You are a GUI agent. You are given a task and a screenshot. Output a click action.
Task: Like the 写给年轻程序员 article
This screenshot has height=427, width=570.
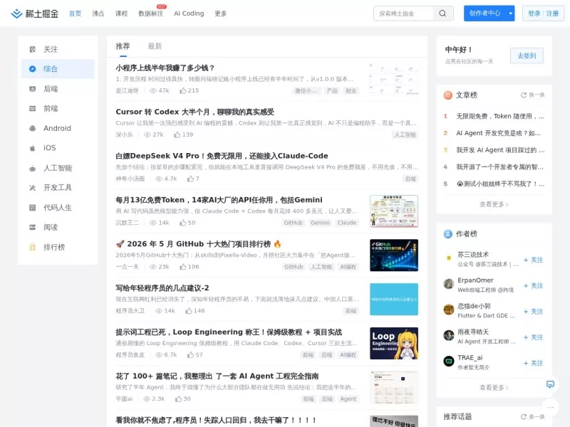[189, 311]
